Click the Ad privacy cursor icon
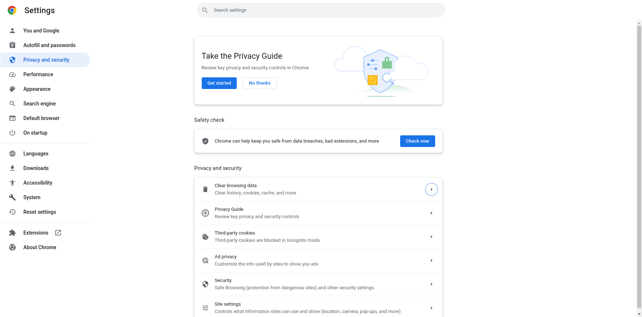The width and height of the screenshot is (642, 317). 205,260
